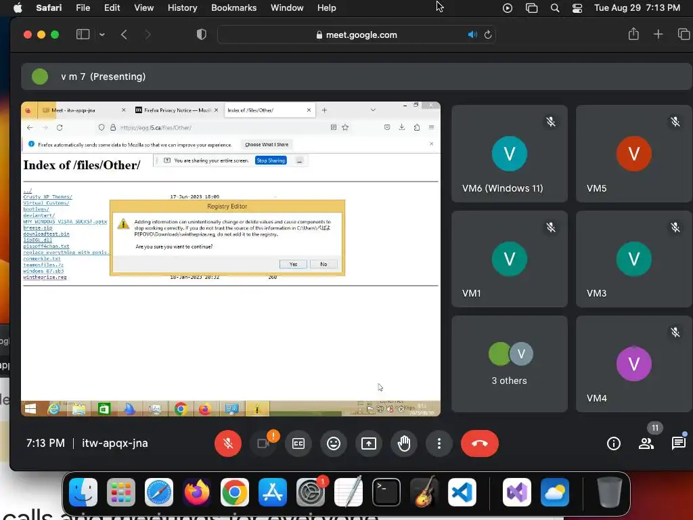The height and width of the screenshot is (520, 693).
Task: Open meeting details info icon
Action: coord(613,443)
